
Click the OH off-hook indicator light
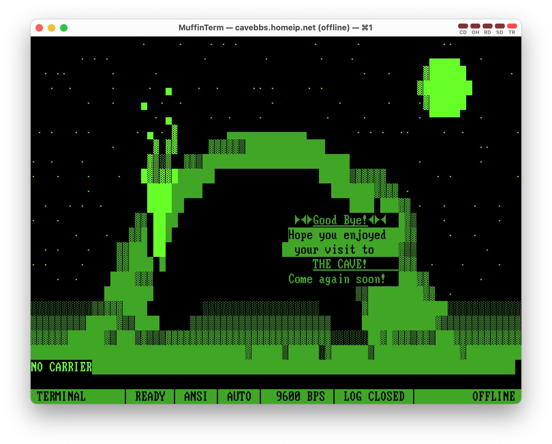(x=475, y=26)
